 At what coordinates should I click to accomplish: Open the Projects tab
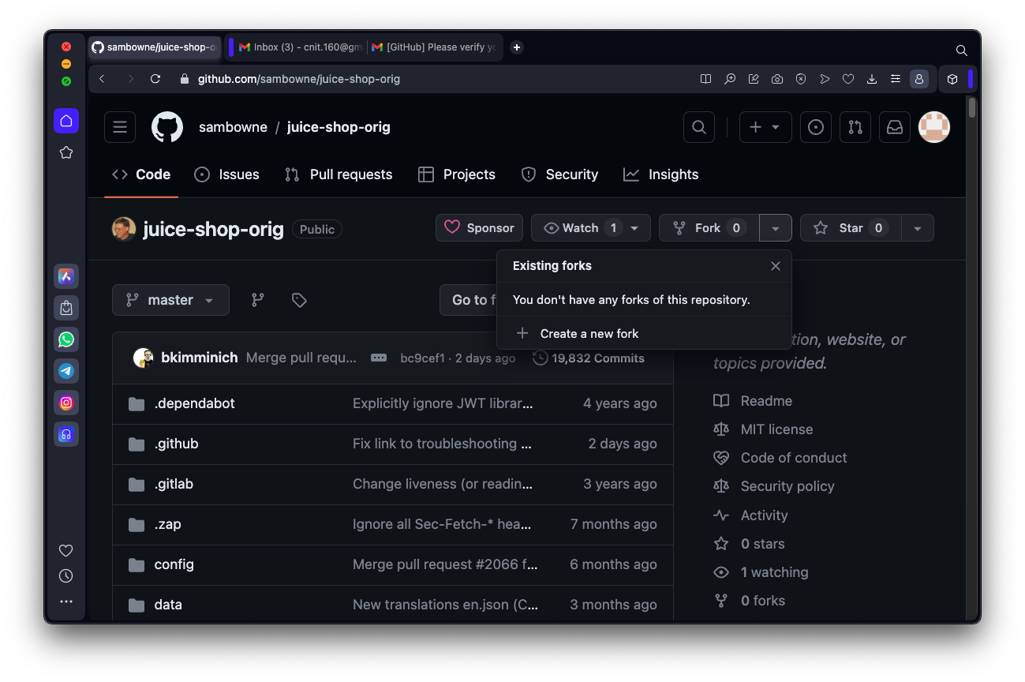coord(457,174)
